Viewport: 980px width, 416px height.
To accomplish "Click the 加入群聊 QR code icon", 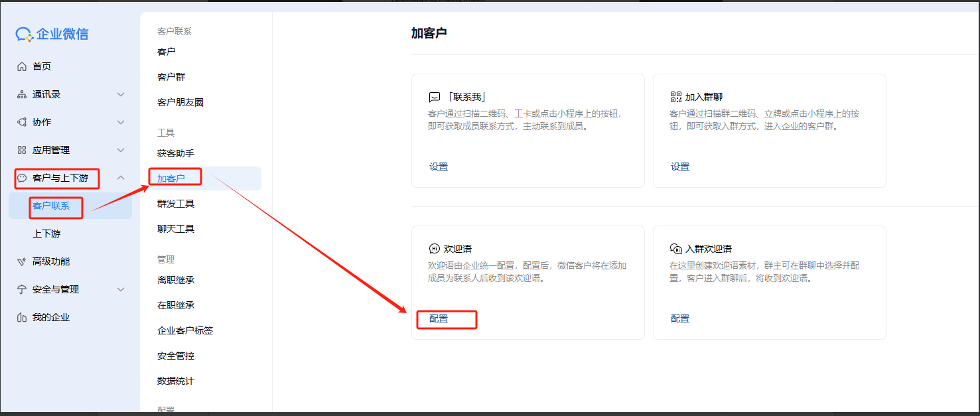I will tap(676, 97).
